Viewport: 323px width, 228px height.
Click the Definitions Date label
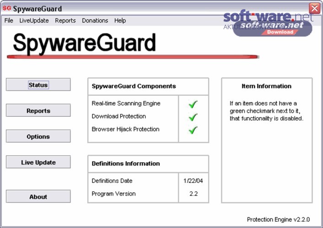(112, 181)
